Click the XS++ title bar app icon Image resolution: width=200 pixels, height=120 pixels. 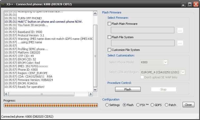click(3, 4)
